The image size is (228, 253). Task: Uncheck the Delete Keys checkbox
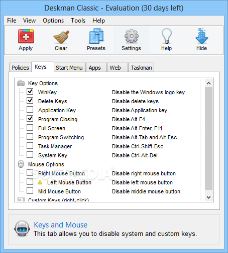[30, 101]
